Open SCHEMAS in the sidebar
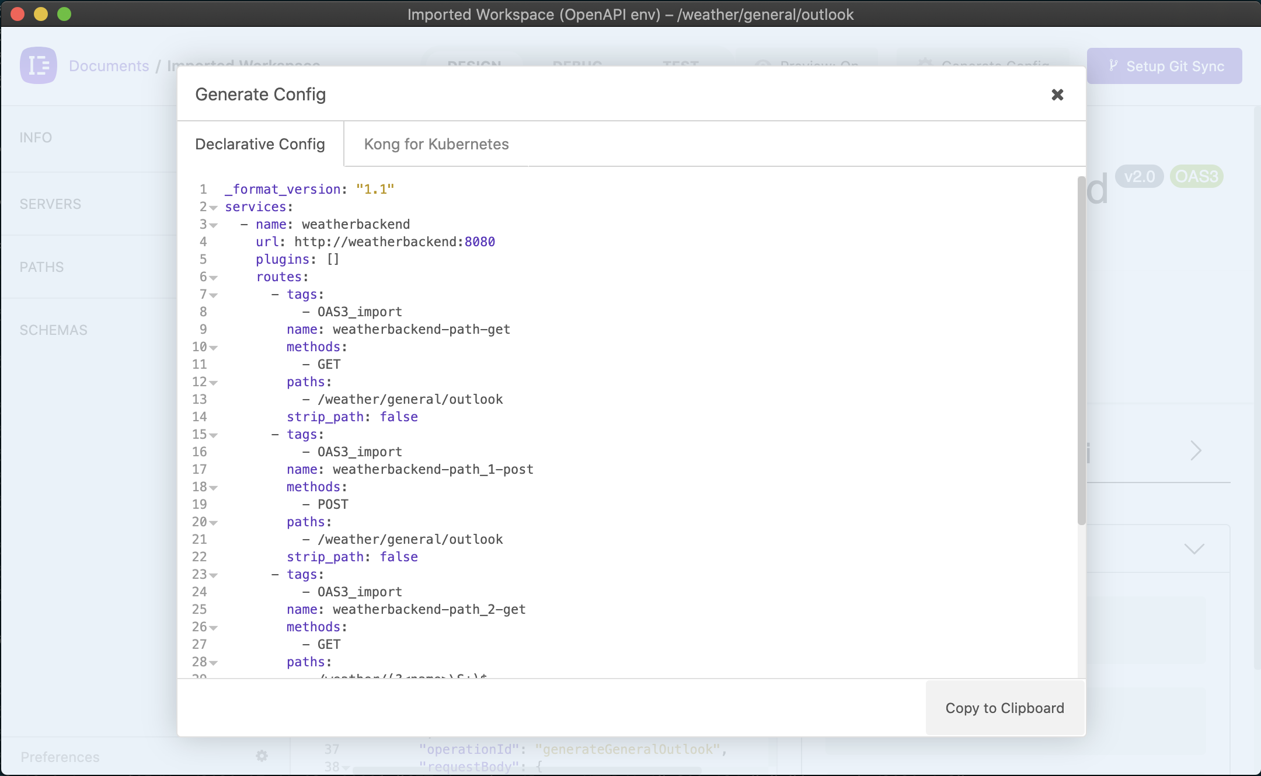 [53, 330]
